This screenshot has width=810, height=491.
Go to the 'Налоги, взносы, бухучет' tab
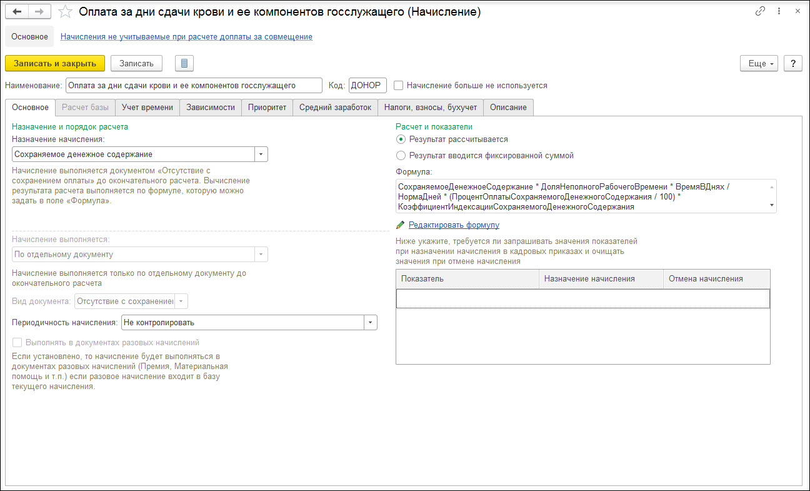point(431,107)
